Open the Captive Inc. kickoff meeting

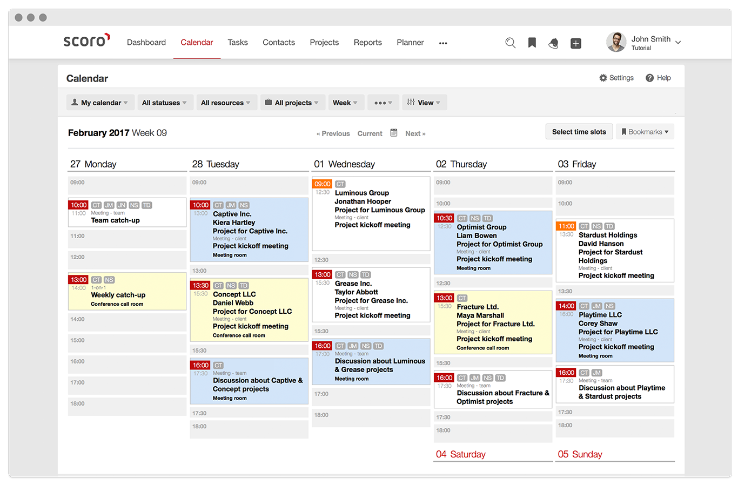point(249,230)
